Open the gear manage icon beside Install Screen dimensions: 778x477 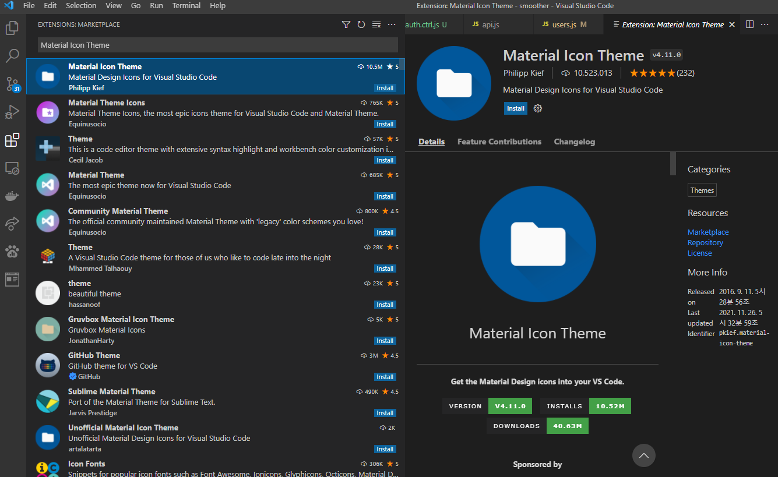[538, 108]
